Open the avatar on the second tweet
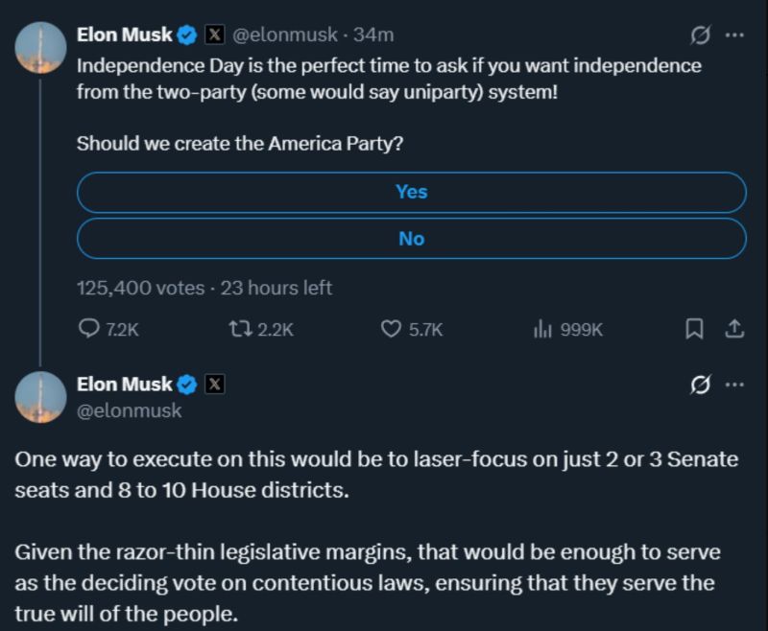The image size is (768, 631). coord(40,398)
